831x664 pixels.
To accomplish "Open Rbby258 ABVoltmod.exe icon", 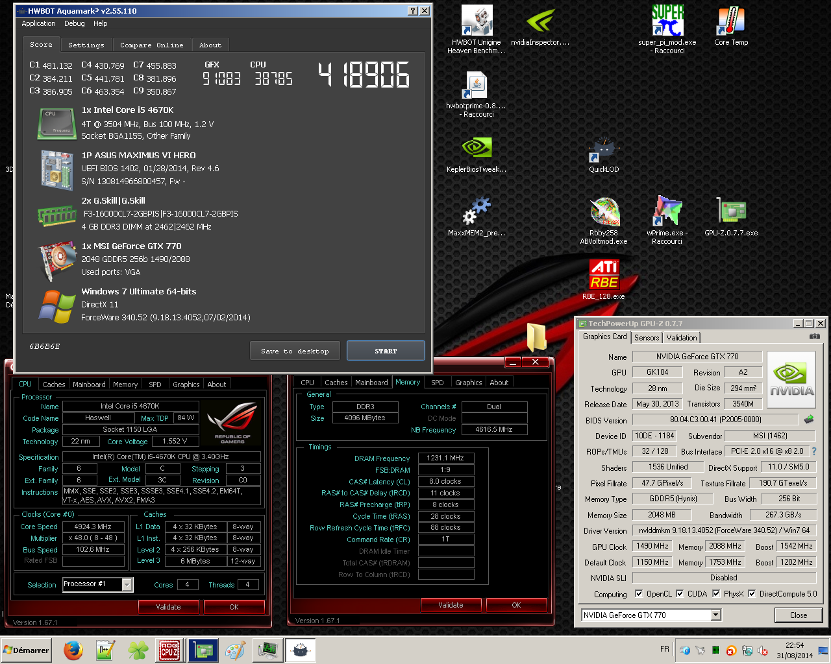I will click(x=604, y=220).
